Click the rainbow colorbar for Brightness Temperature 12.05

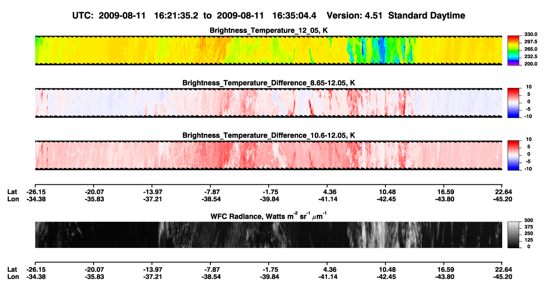tap(513, 50)
